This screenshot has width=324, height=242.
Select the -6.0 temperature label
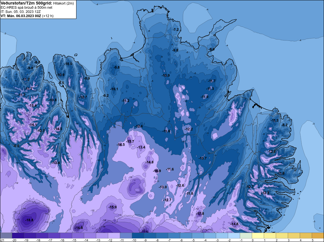[x=16, y=146]
